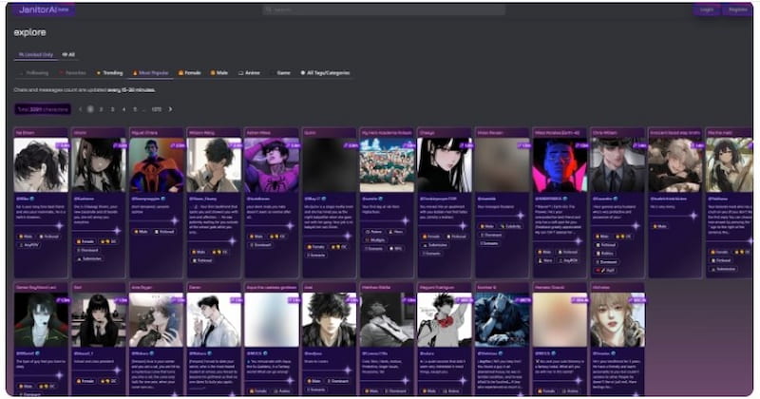Switch to the Trending tab
Image resolution: width=760 pixels, height=399 pixels.
[x=109, y=73]
